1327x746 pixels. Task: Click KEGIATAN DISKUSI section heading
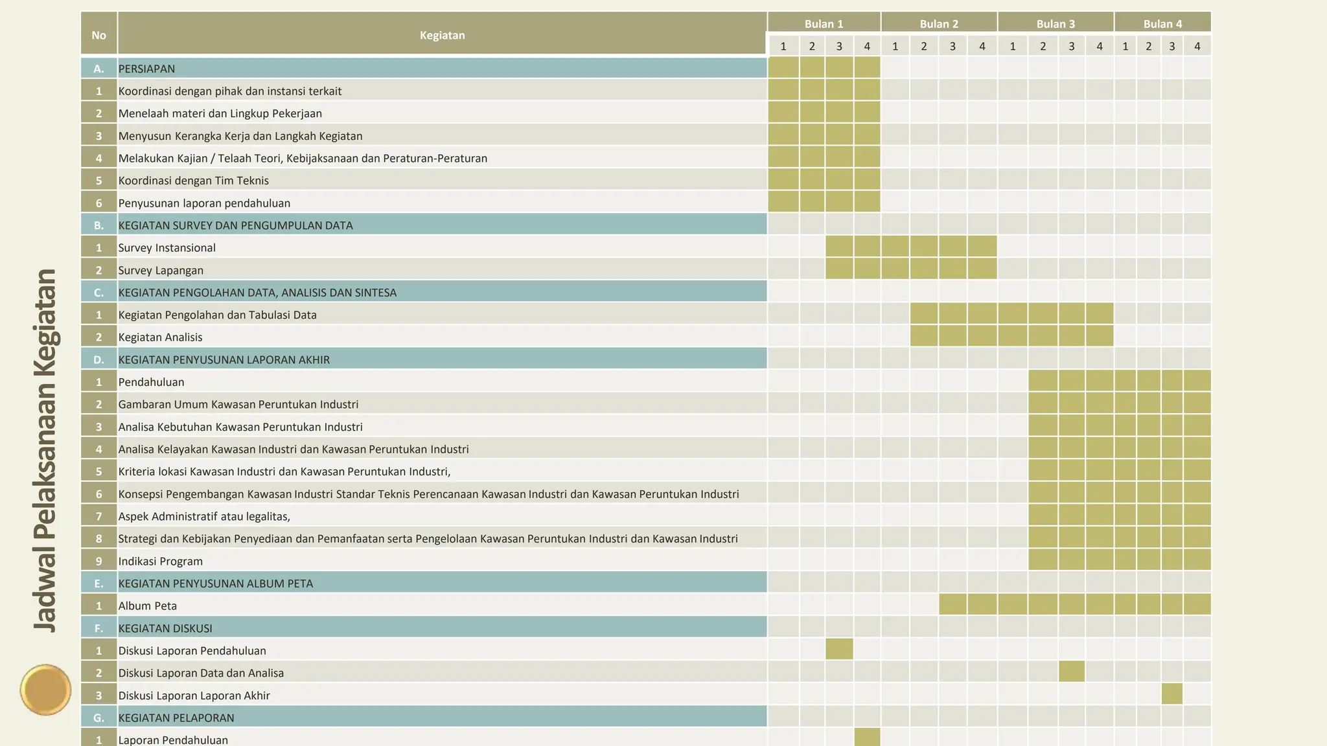165,628
